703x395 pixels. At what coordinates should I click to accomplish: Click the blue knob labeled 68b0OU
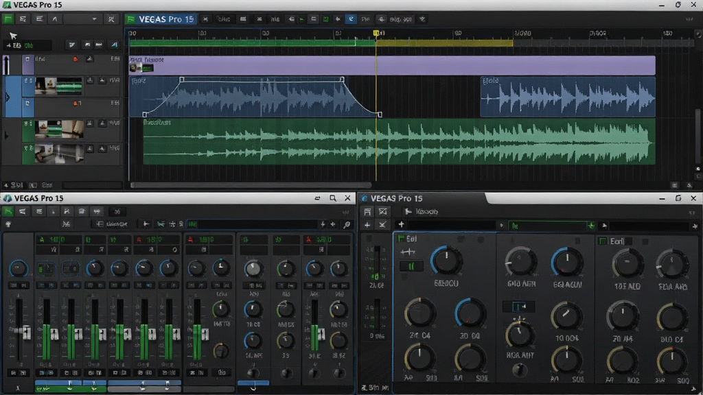(x=446, y=261)
